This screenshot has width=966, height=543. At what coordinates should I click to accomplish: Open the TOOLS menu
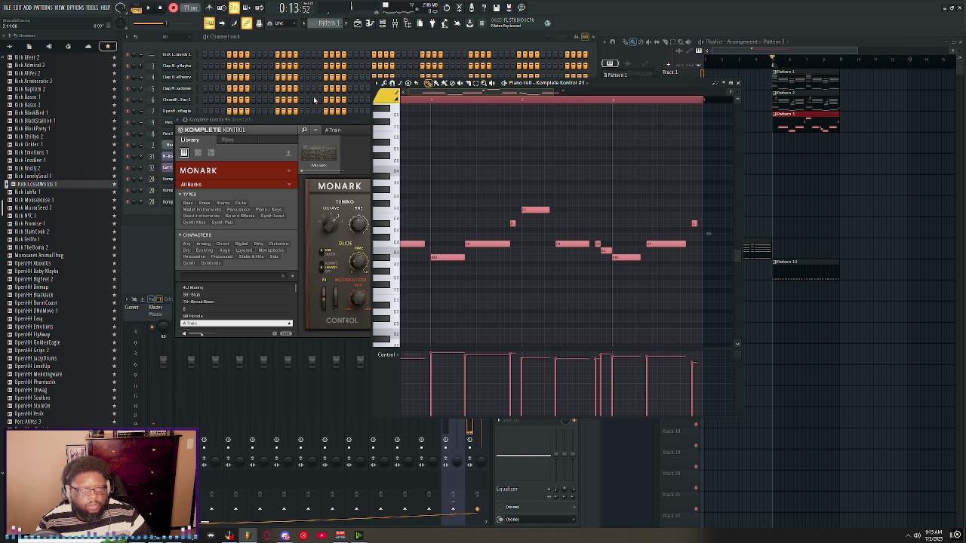click(x=92, y=8)
